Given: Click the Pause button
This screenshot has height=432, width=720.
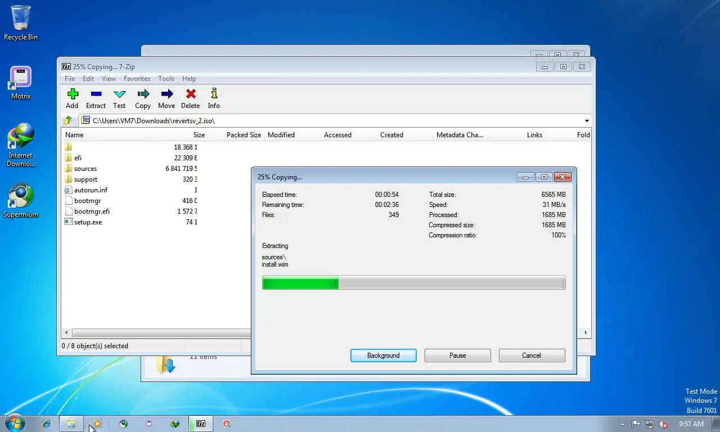Looking at the screenshot, I should click(458, 355).
